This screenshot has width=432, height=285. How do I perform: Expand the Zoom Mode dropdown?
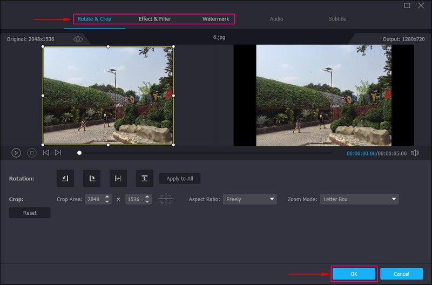pyautogui.click(x=359, y=199)
